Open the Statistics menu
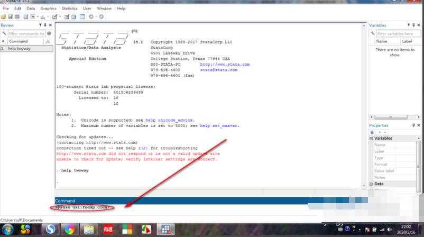This screenshot has height=237, width=424. click(x=69, y=8)
